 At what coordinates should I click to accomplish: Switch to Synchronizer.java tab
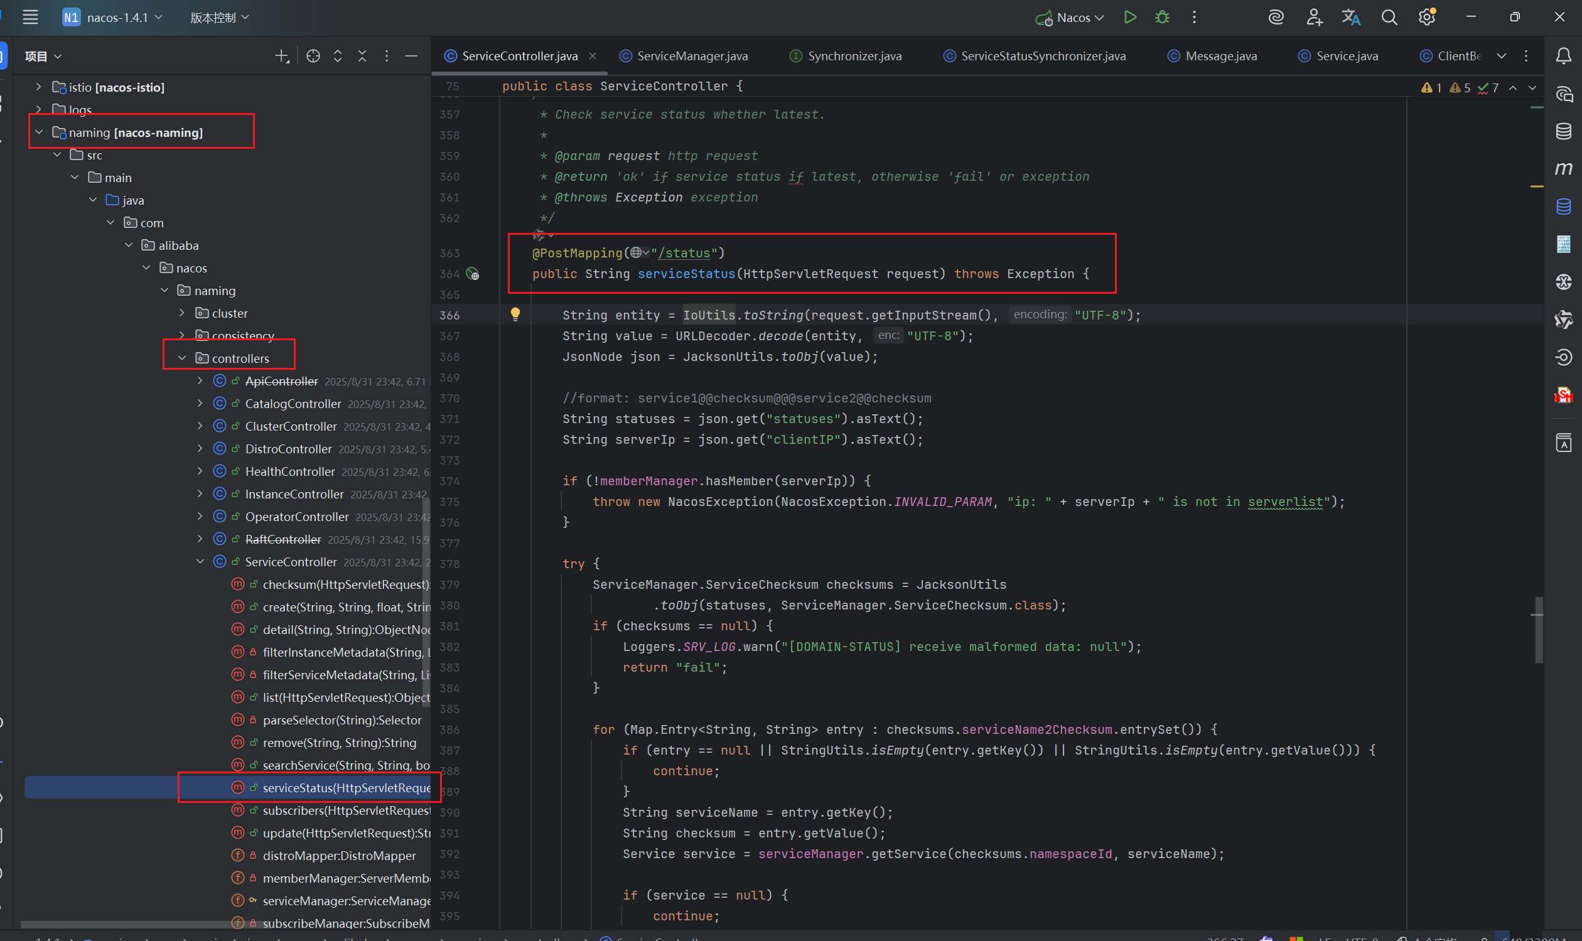tap(854, 56)
